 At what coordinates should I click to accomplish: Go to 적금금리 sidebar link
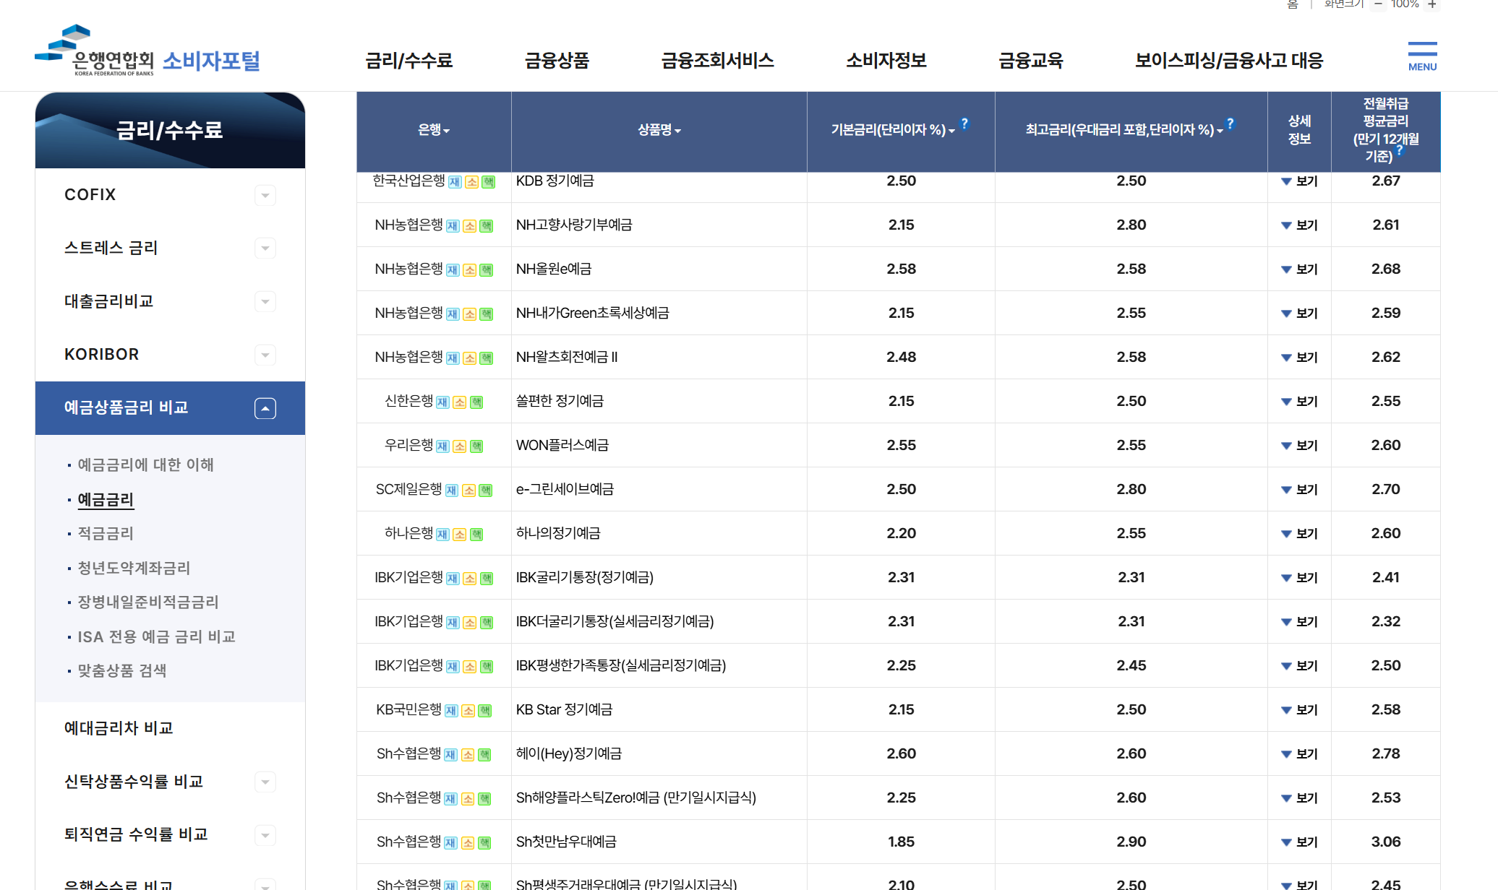click(106, 534)
